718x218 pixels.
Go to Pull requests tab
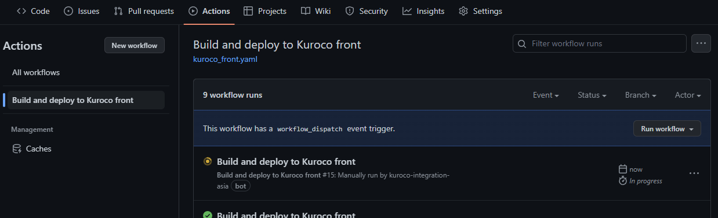(144, 11)
